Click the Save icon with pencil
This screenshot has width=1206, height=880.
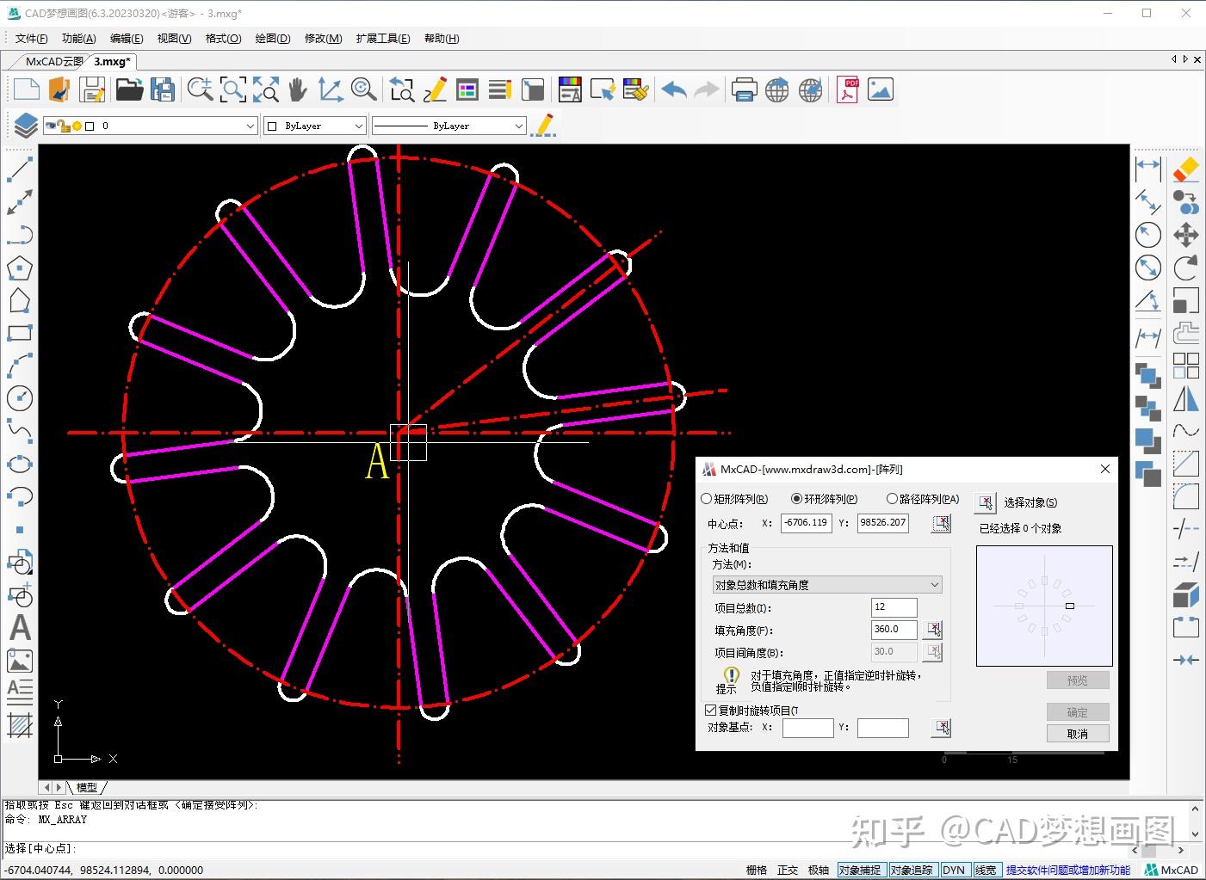92,89
